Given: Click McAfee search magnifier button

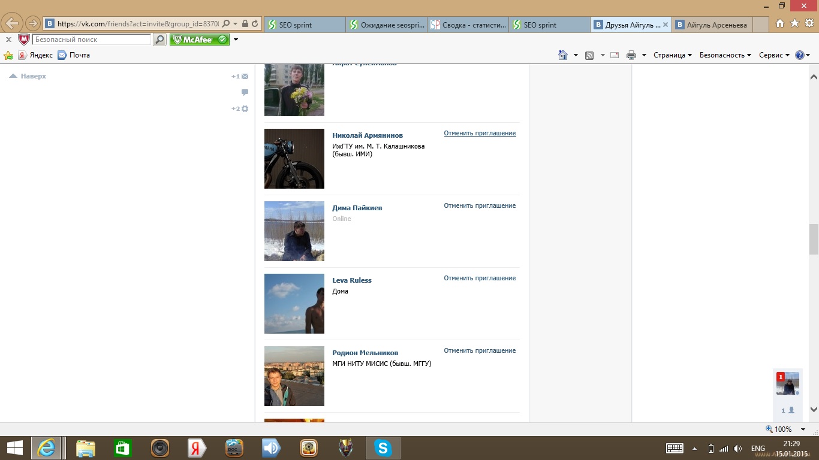Looking at the screenshot, I should coord(159,40).
